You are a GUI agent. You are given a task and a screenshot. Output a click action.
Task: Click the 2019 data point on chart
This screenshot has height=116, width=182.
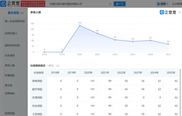point(62,52)
